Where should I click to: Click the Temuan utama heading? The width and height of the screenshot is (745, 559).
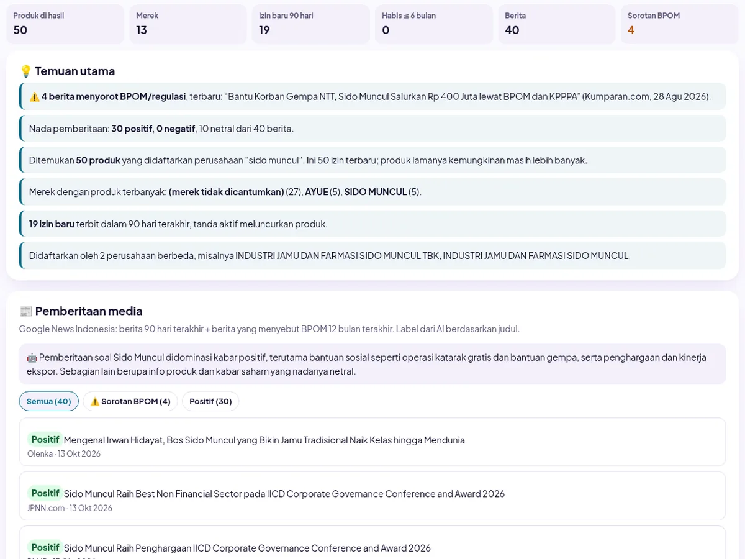(x=75, y=71)
